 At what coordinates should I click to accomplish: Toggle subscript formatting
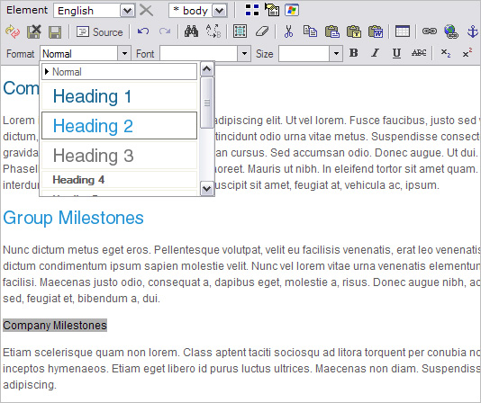(x=446, y=53)
